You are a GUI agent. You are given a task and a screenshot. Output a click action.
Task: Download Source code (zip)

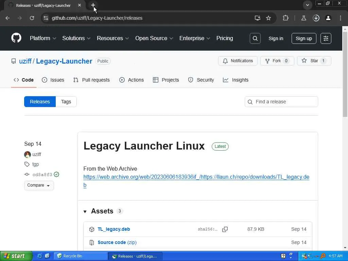(117, 243)
